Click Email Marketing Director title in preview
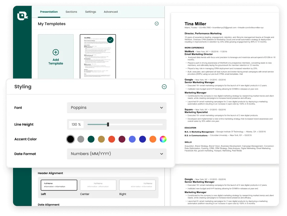This screenshot has height=216, width=287. (199, 54)
